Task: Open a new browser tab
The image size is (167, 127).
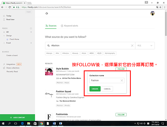Action: pyautogui.click(x=30, y=3)
